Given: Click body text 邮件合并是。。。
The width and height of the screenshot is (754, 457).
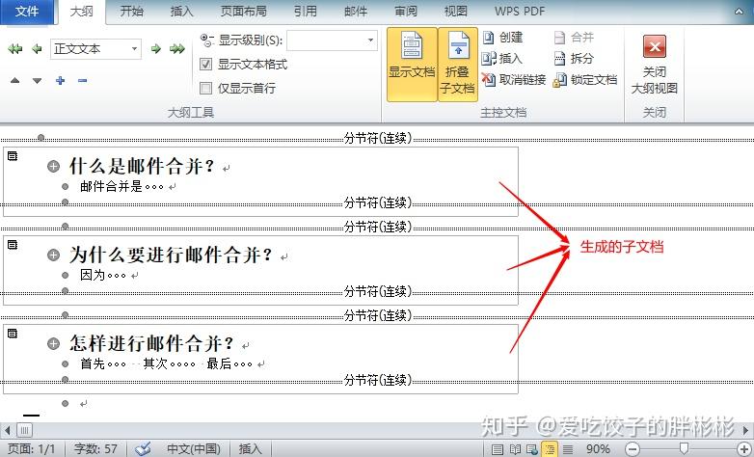Looking at the screenshot, I should [x=121, y=187].
